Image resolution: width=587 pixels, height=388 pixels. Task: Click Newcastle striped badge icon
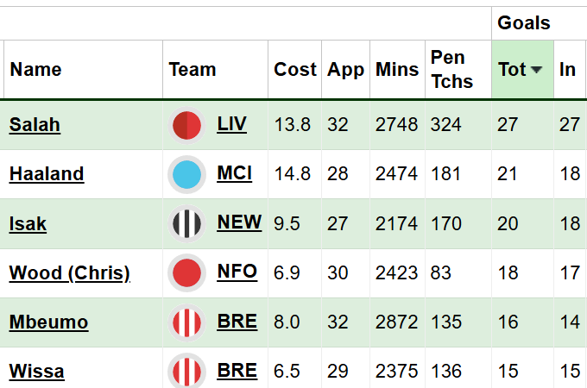(x=186, y=224)
